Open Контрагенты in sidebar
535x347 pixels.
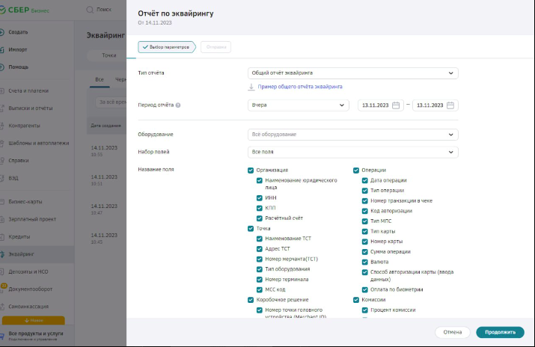tap(24, 126)
